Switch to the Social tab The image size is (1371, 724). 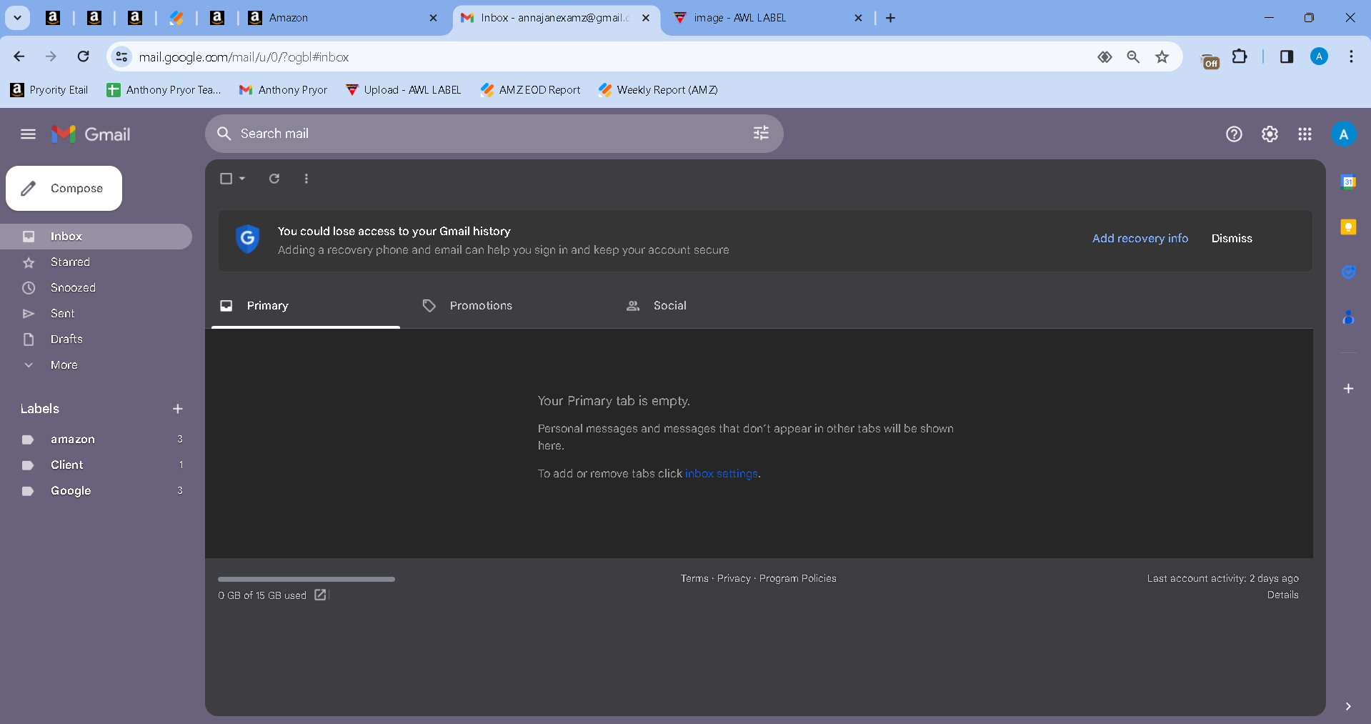pyautogui.click(x=712, y=305)
